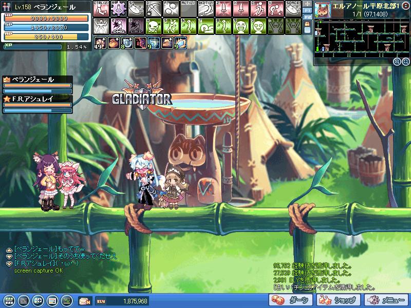Toggle hotbar transparency square button
The height and width of the screenshot is (308, 411).
coord(307,31)
